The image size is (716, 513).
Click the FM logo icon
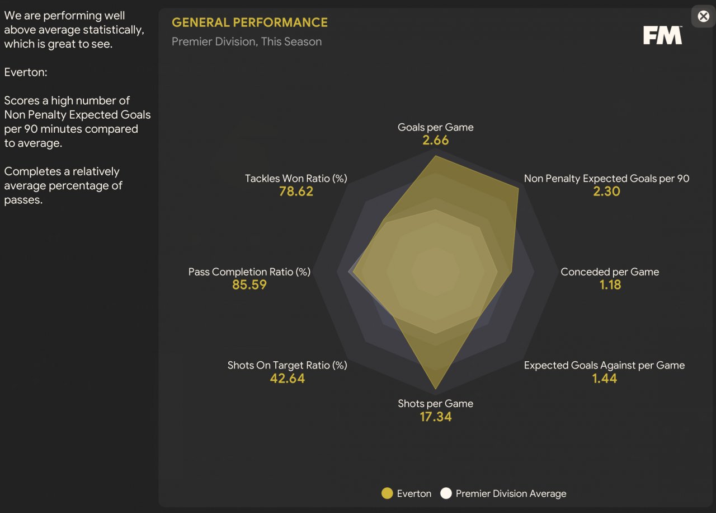662,35
